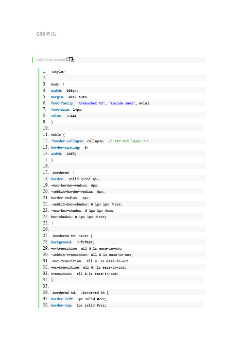This screenshot has width=241, height=341.
Task: Click the 'copy' link in code header
Action: point(62,60)
